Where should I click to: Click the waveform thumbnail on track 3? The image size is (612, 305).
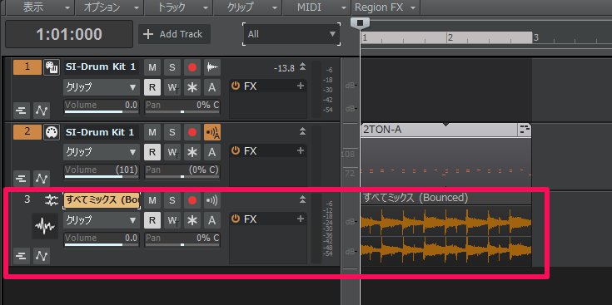(x=45, y=226)
